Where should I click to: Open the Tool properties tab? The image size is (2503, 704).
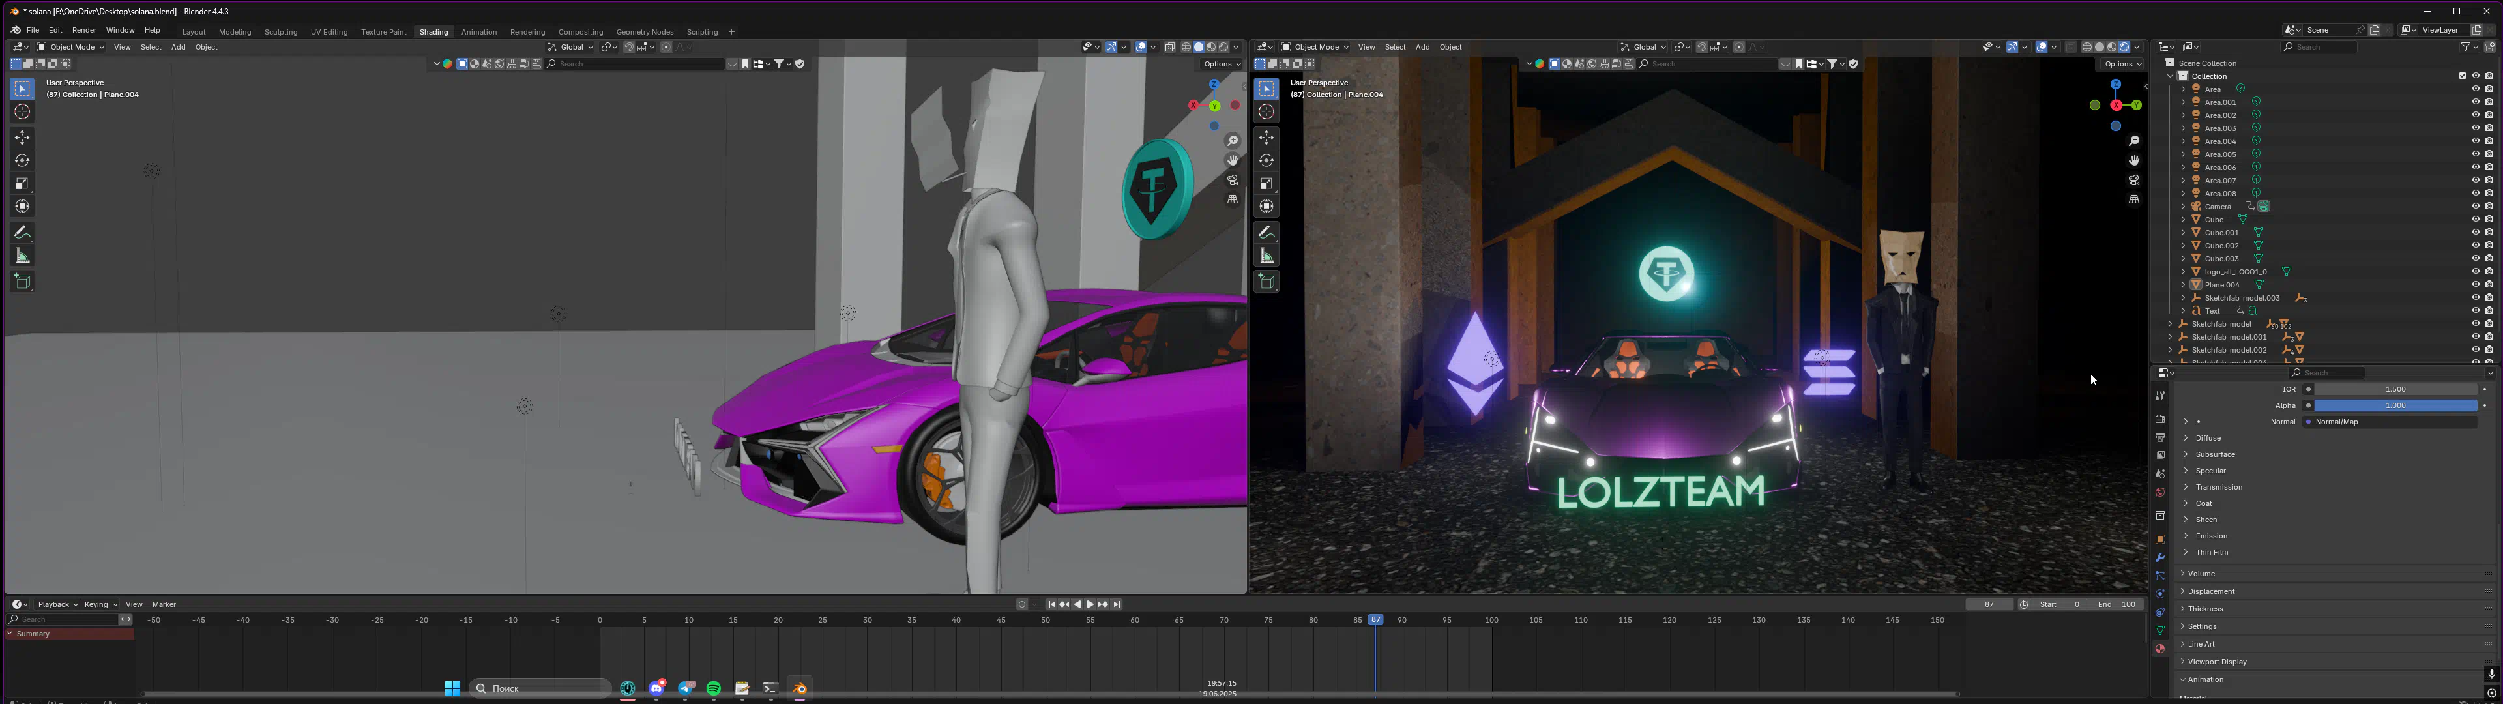coord(2160,396)
